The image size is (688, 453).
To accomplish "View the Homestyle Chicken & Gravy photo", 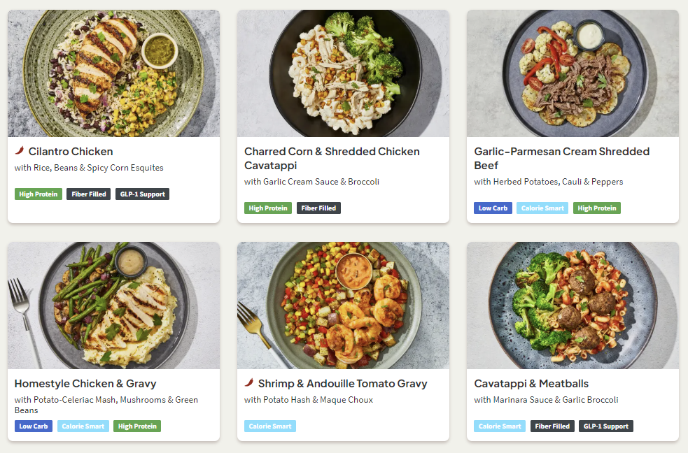I will [113, 305].
